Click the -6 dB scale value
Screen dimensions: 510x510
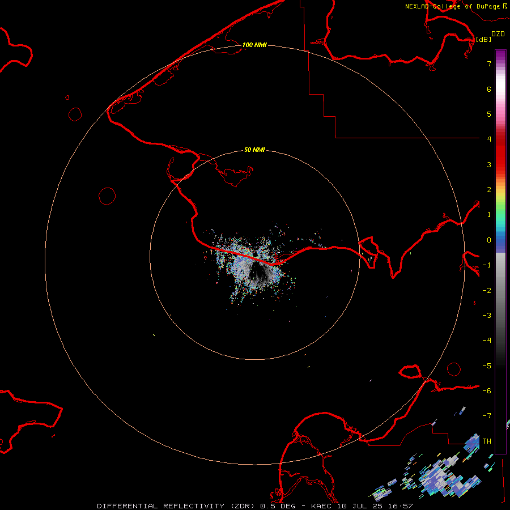pos(487,390)
